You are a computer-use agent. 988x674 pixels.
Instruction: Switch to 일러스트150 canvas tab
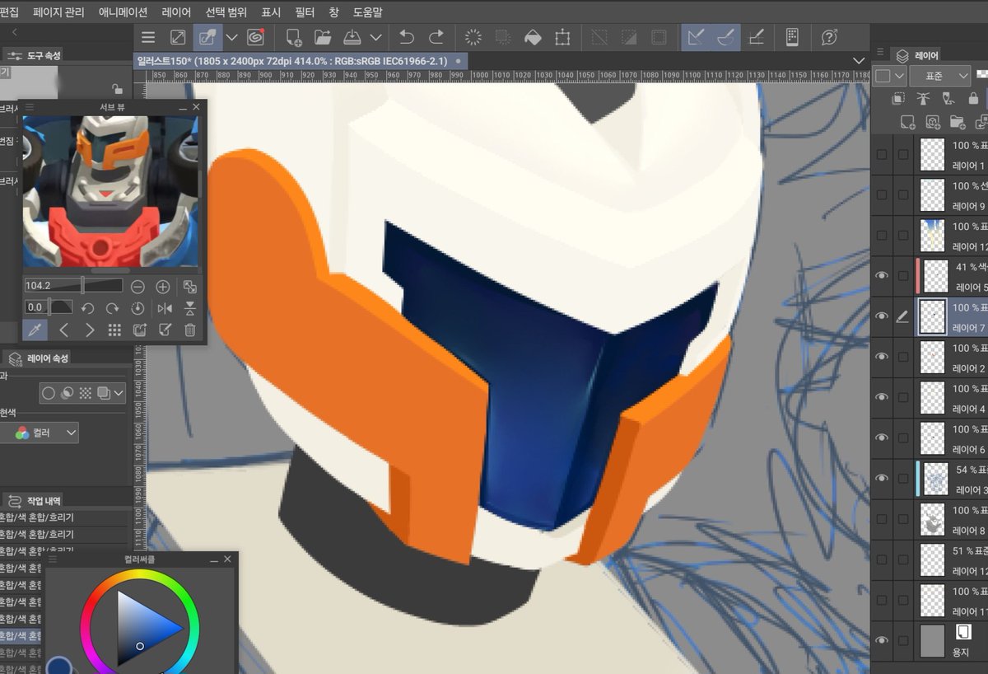coord(300,61)
